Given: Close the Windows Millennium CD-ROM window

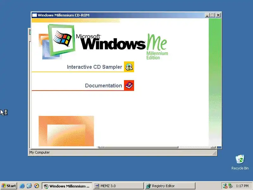Looking at the screenshot, I should point(218,15).
